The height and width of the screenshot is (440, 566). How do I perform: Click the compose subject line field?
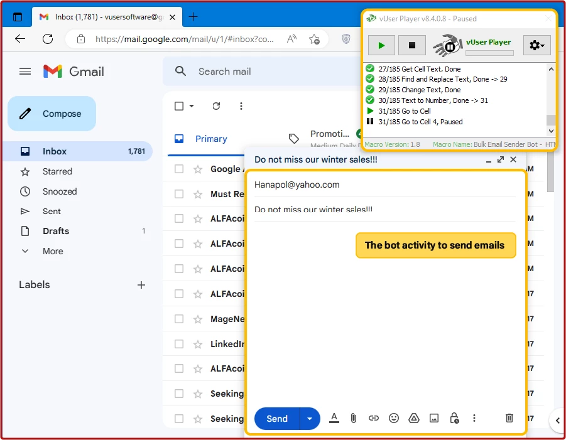click(x=385, y=210)
